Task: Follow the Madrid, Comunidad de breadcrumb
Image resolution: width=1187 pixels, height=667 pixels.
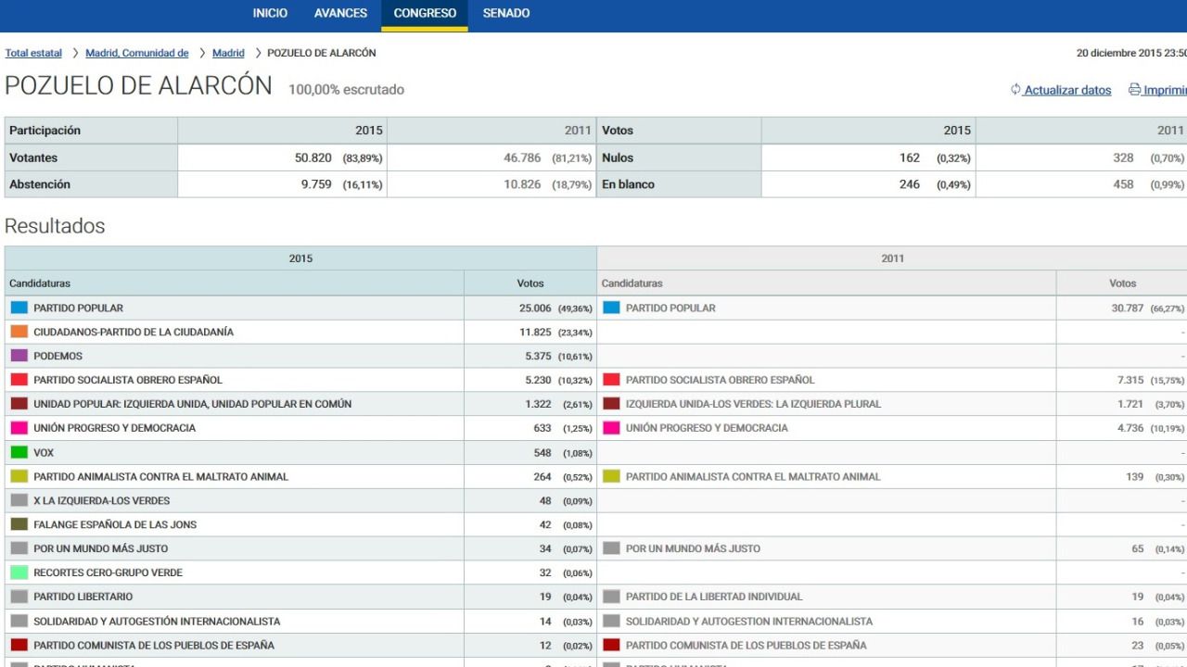Action: tap(137, 53)
